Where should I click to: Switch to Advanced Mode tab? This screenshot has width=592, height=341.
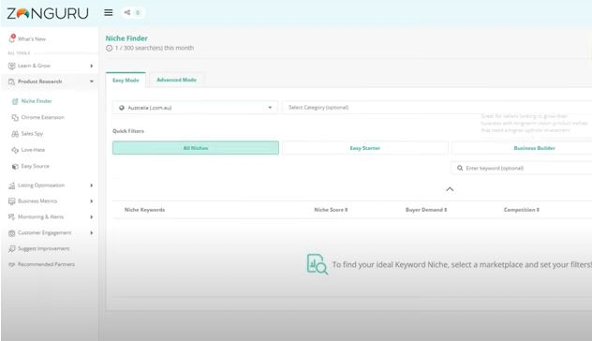click(177, 80)
